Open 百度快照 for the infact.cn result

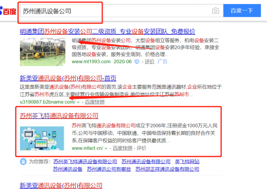click(122, 148)
